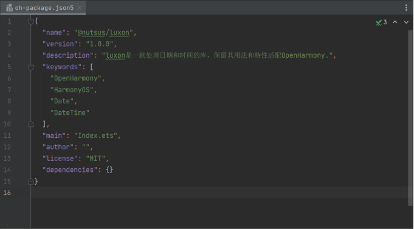414x229 pixels.
Task: Click fold end marker at closing brace
Action: click(31, 181)
